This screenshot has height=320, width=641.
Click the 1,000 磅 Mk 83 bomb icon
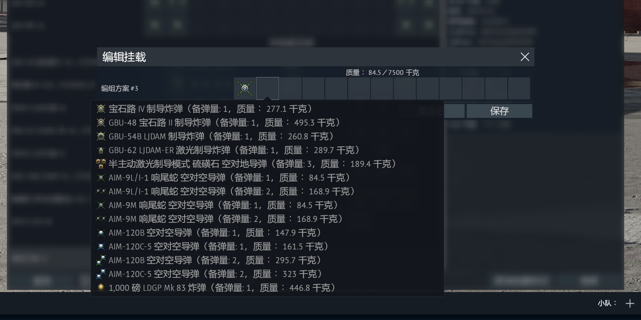coord(101,288)
